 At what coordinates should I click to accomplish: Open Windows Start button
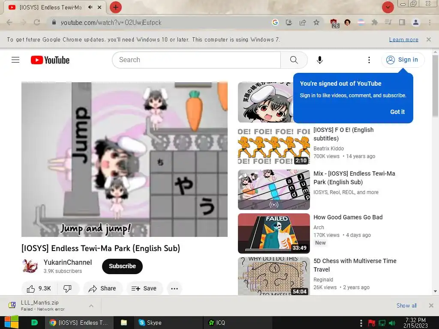[x=12, y=323]
